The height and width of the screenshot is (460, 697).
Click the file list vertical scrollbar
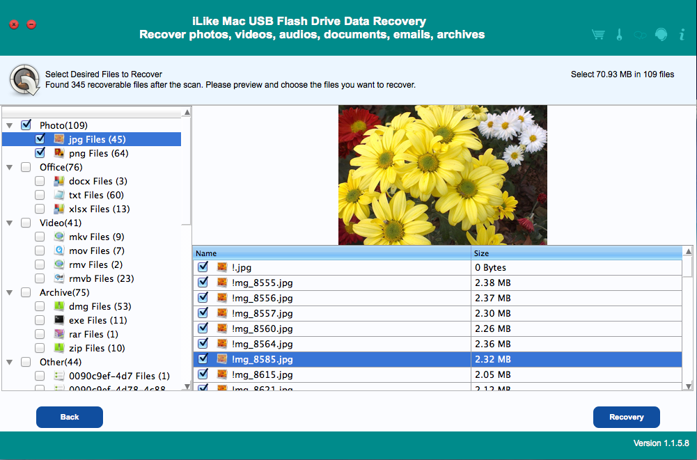[688, 320]
